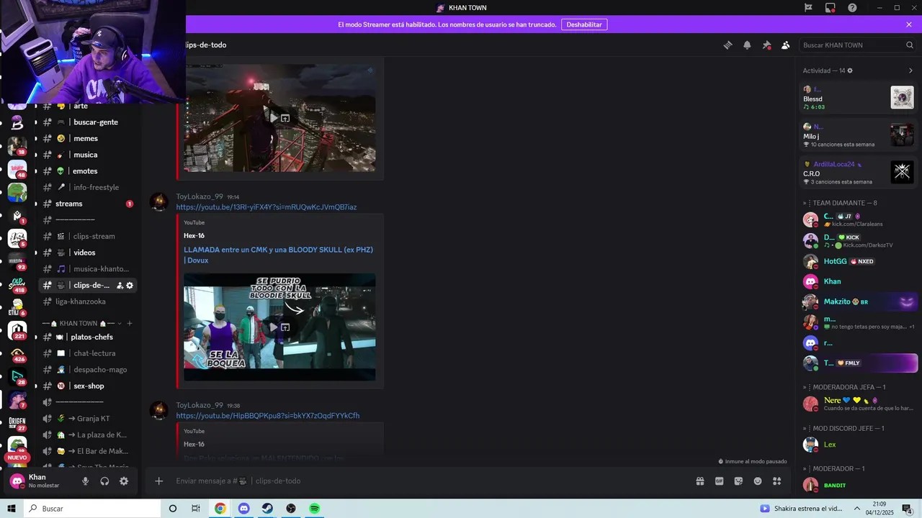
Task: Open the LLAMADA entre un CMK video title link
Action: click(278, 255)
